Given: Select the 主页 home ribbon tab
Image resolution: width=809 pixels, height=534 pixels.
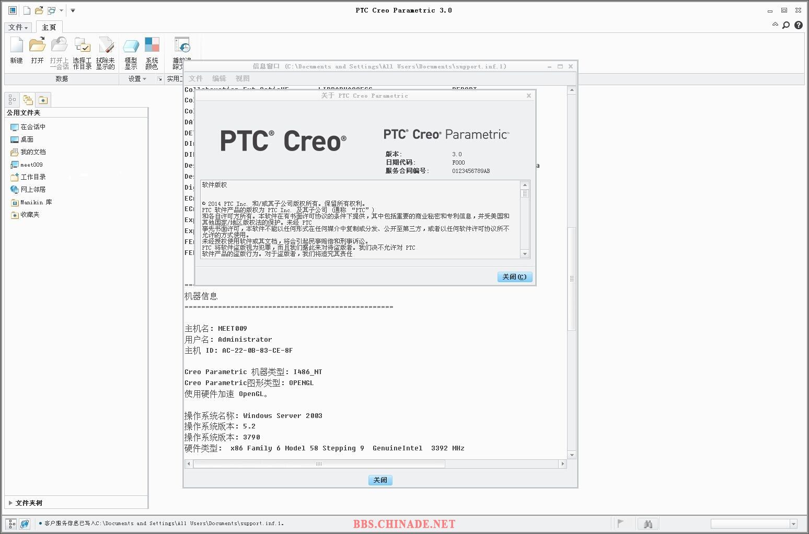Looking at the screenshot, I should [49, 27].
